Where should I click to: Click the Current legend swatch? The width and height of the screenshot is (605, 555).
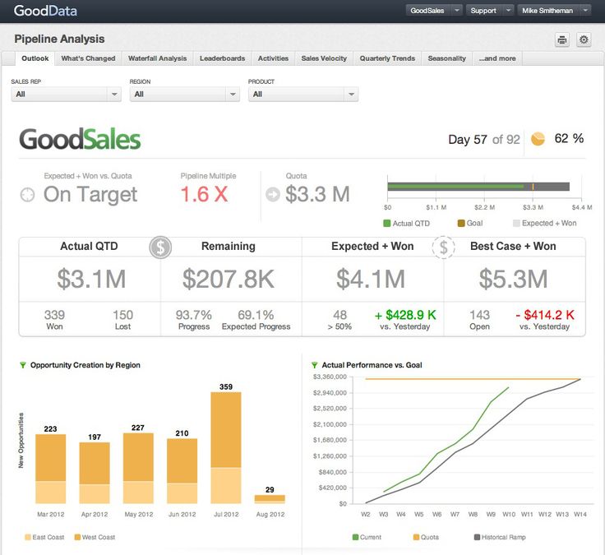point(355,537)
